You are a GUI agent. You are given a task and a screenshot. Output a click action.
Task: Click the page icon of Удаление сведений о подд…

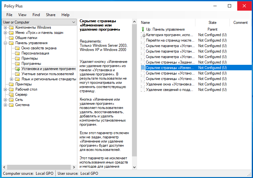click(x=143, y=90)
